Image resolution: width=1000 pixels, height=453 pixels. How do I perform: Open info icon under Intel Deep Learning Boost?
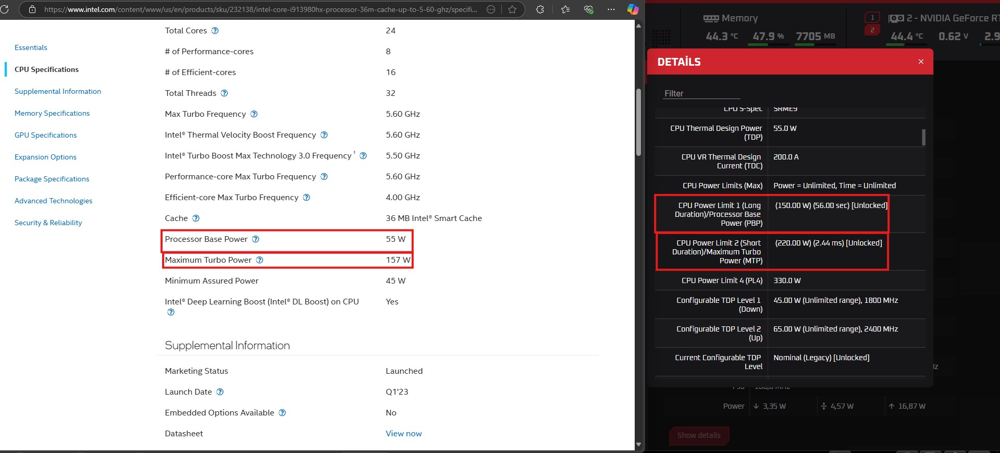(170, 312)
